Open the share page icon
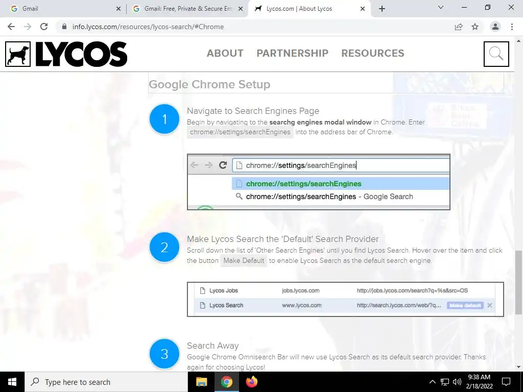 (459, 27)
